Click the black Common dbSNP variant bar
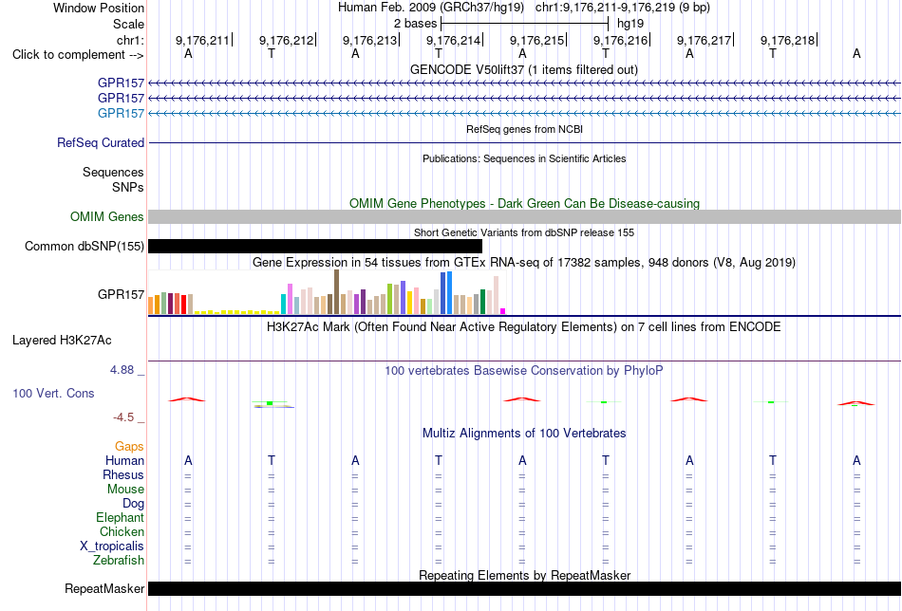Viewport: 902px width, 611px height. point(315,246)
